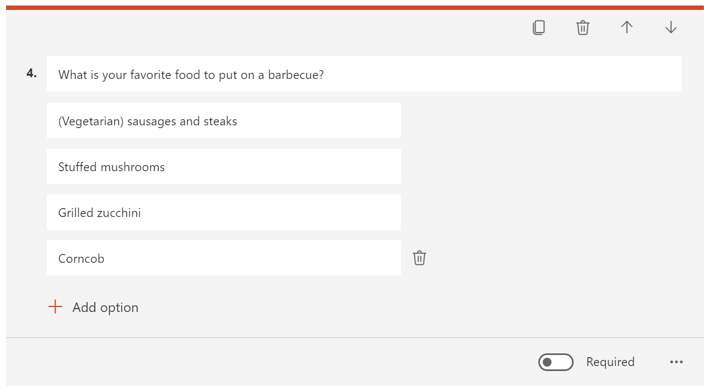Select the Grilled zucchini option field

click(224, 212)
